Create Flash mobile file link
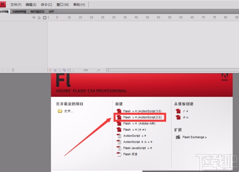Screen dimensions: 239x172 click(135, 130)
